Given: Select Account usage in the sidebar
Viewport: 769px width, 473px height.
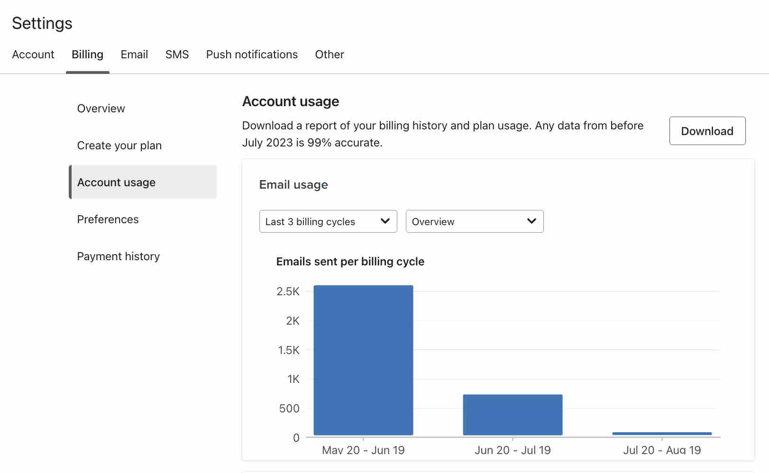Looking at the screenshot, I should tap(116, 182).
